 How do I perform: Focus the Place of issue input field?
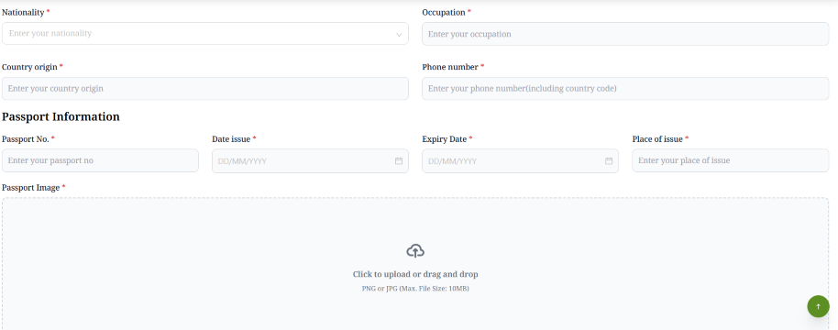[731, 160]
